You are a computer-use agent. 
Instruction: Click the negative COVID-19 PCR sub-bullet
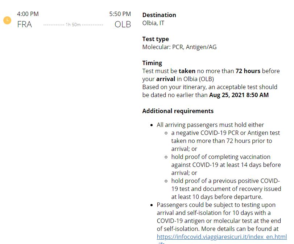click(x=225, y=141)
